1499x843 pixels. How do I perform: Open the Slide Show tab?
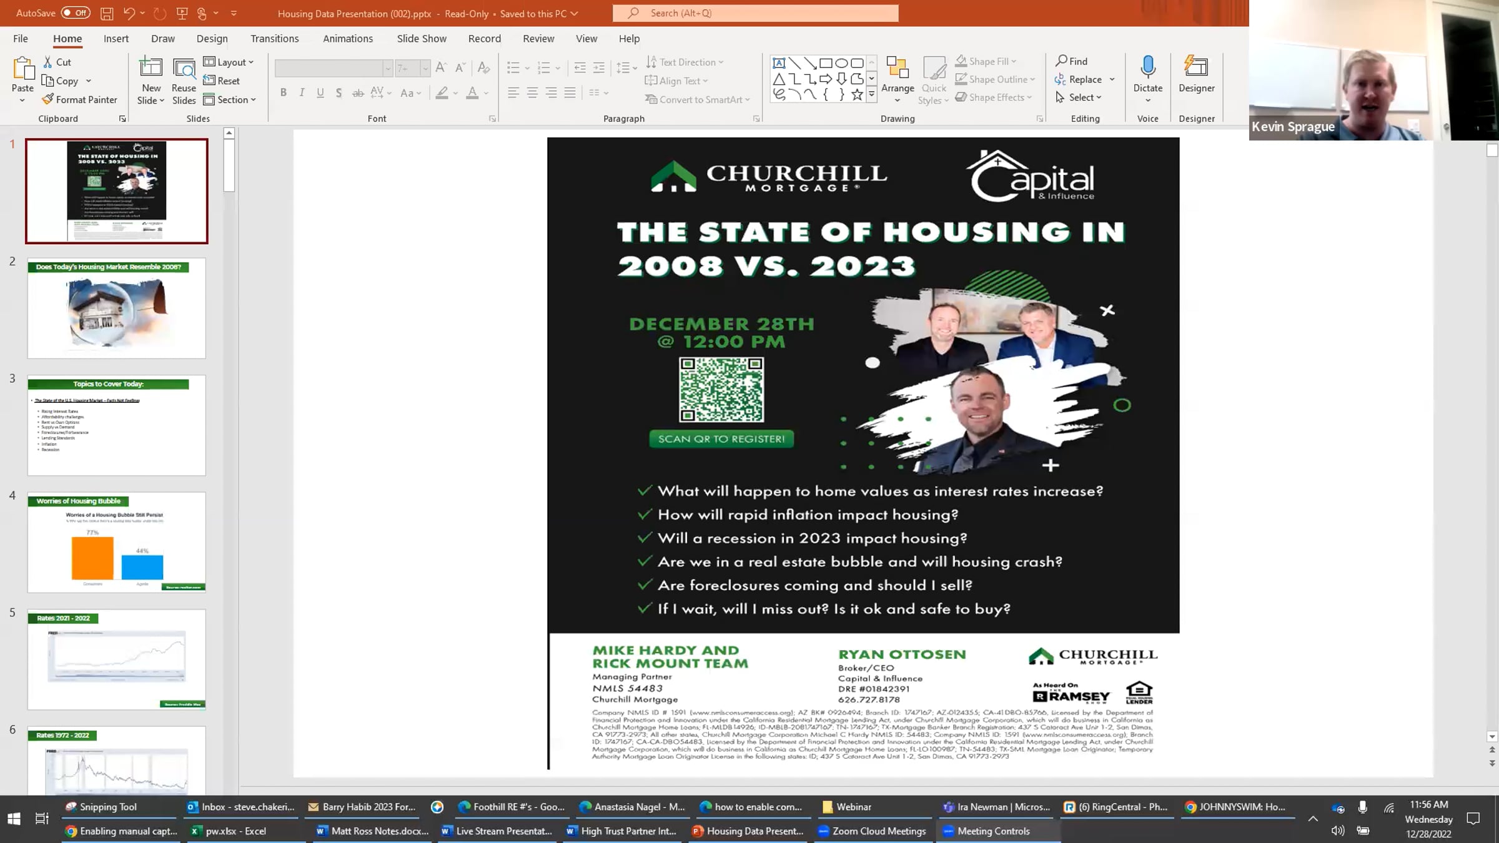(422, 39)
